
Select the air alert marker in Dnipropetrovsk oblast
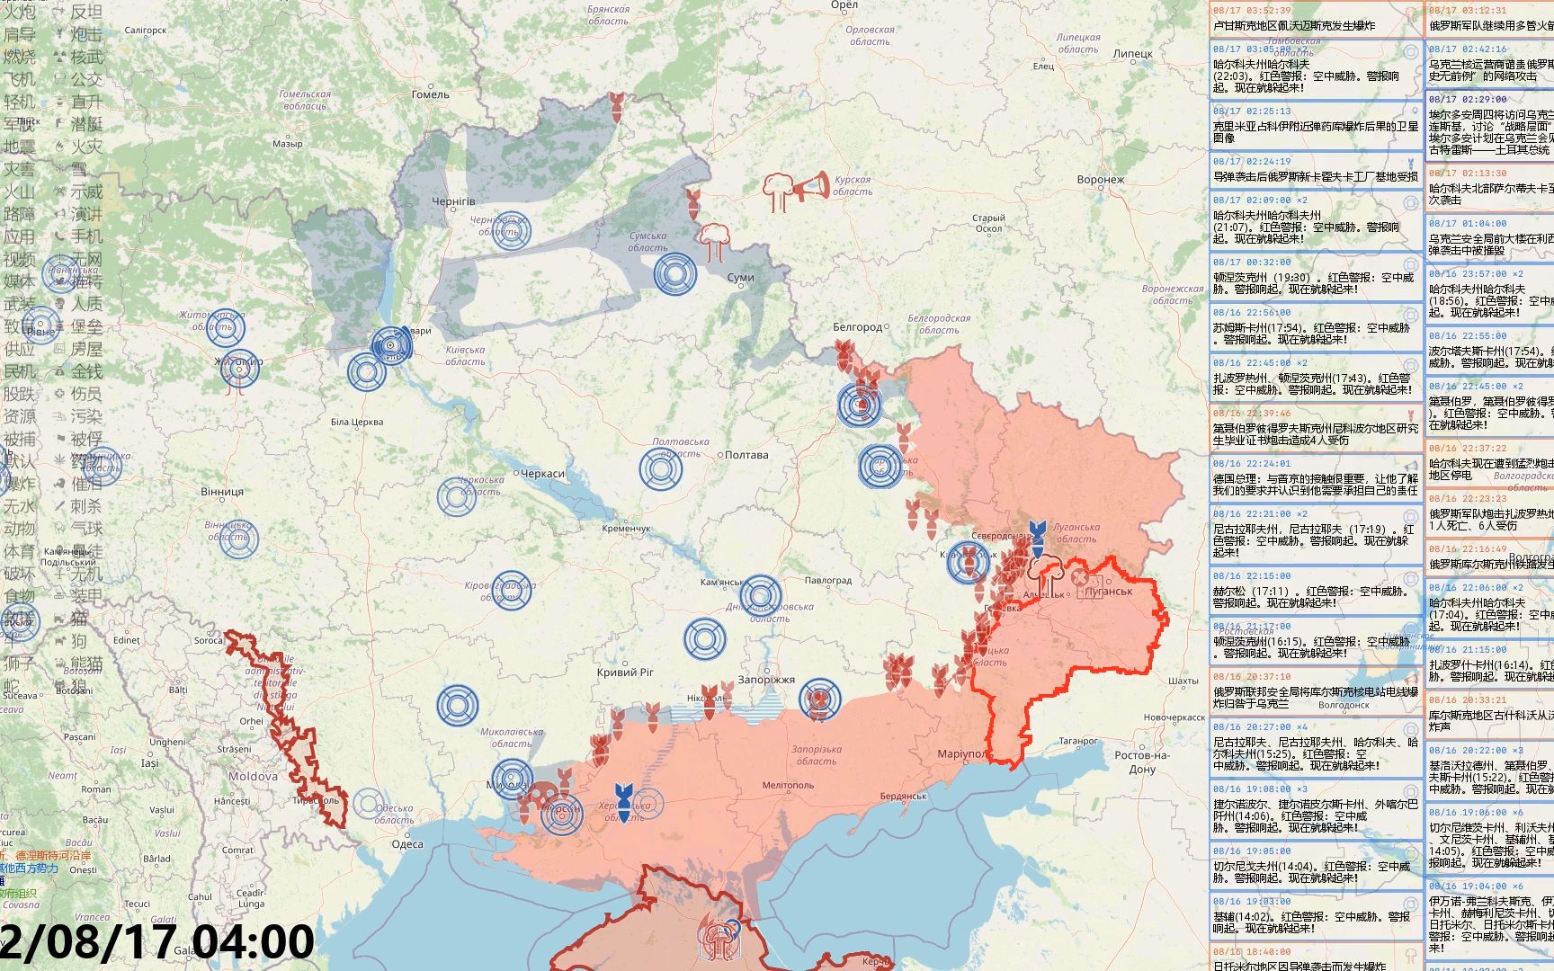[x=761, y=595]
